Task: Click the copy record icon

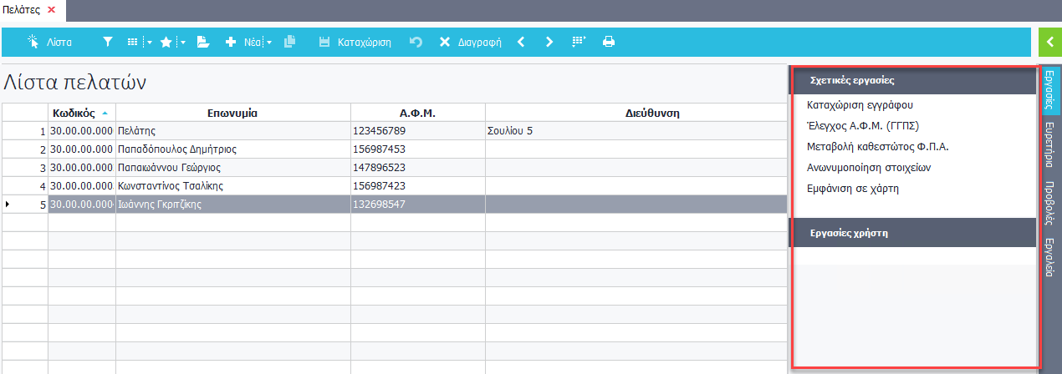Action: pyautogui.click(x=290, y=41)
